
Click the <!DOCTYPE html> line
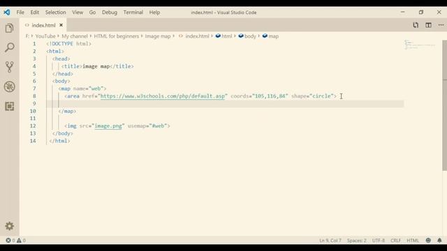click(x=68, y=44)
